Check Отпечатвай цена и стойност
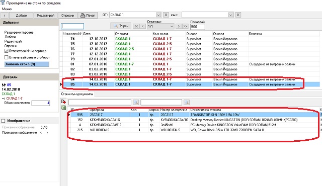 click(x=7, y=57)
